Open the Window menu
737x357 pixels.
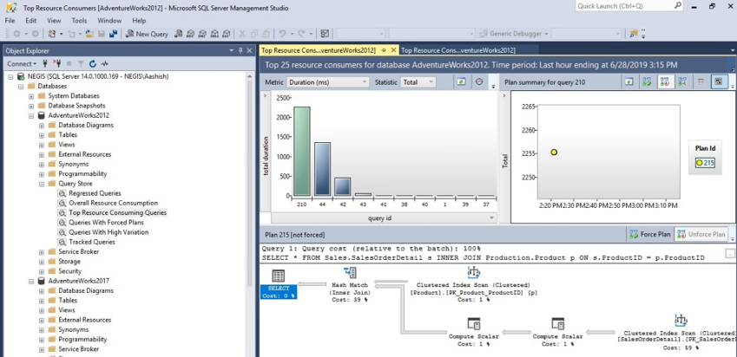point(109,21)
